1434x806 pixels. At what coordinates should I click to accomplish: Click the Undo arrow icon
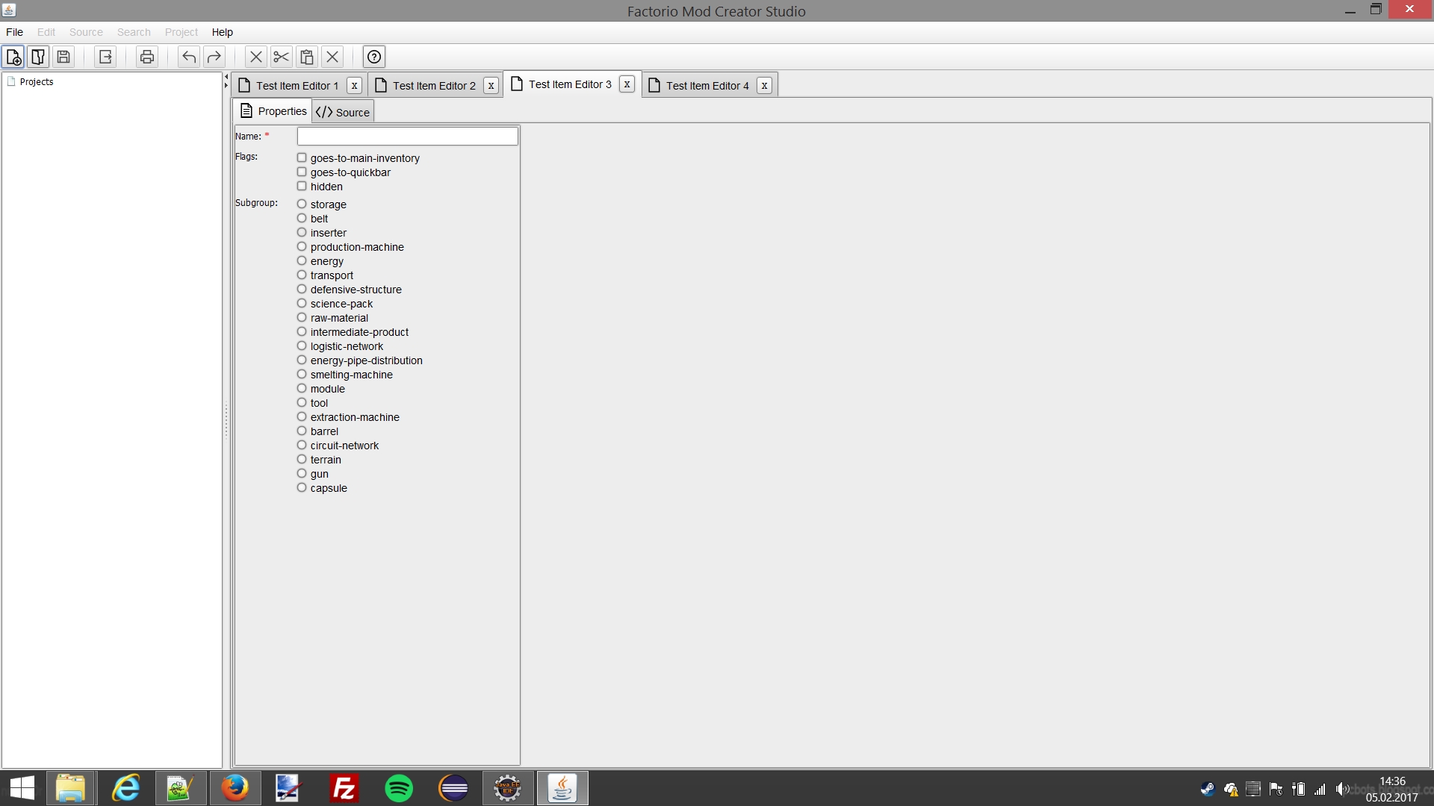click(x=189, y=57)
